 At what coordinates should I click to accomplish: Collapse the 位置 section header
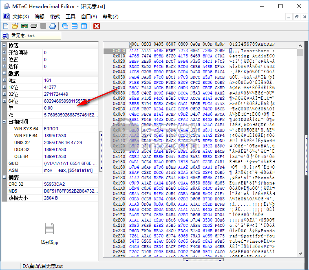tap(4, 46)
